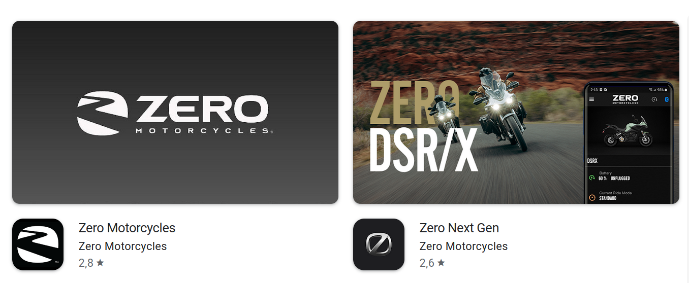Click the star next to 2,6 rating
689x283 pixels.
click(441, 263)
